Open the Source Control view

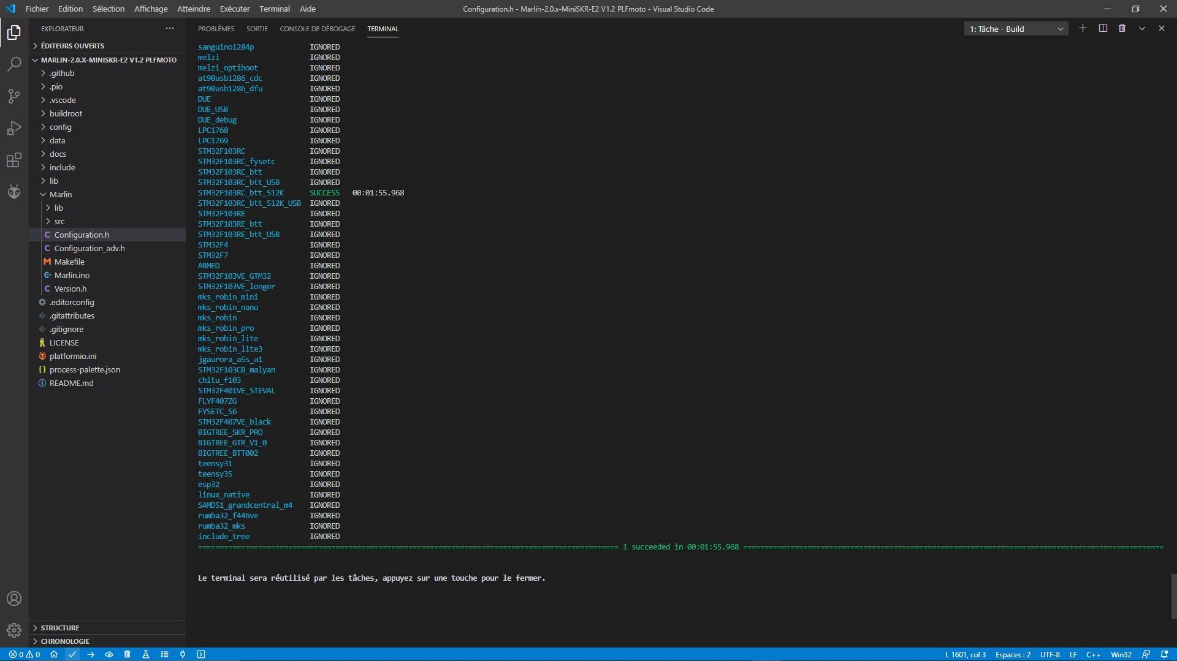14,96
